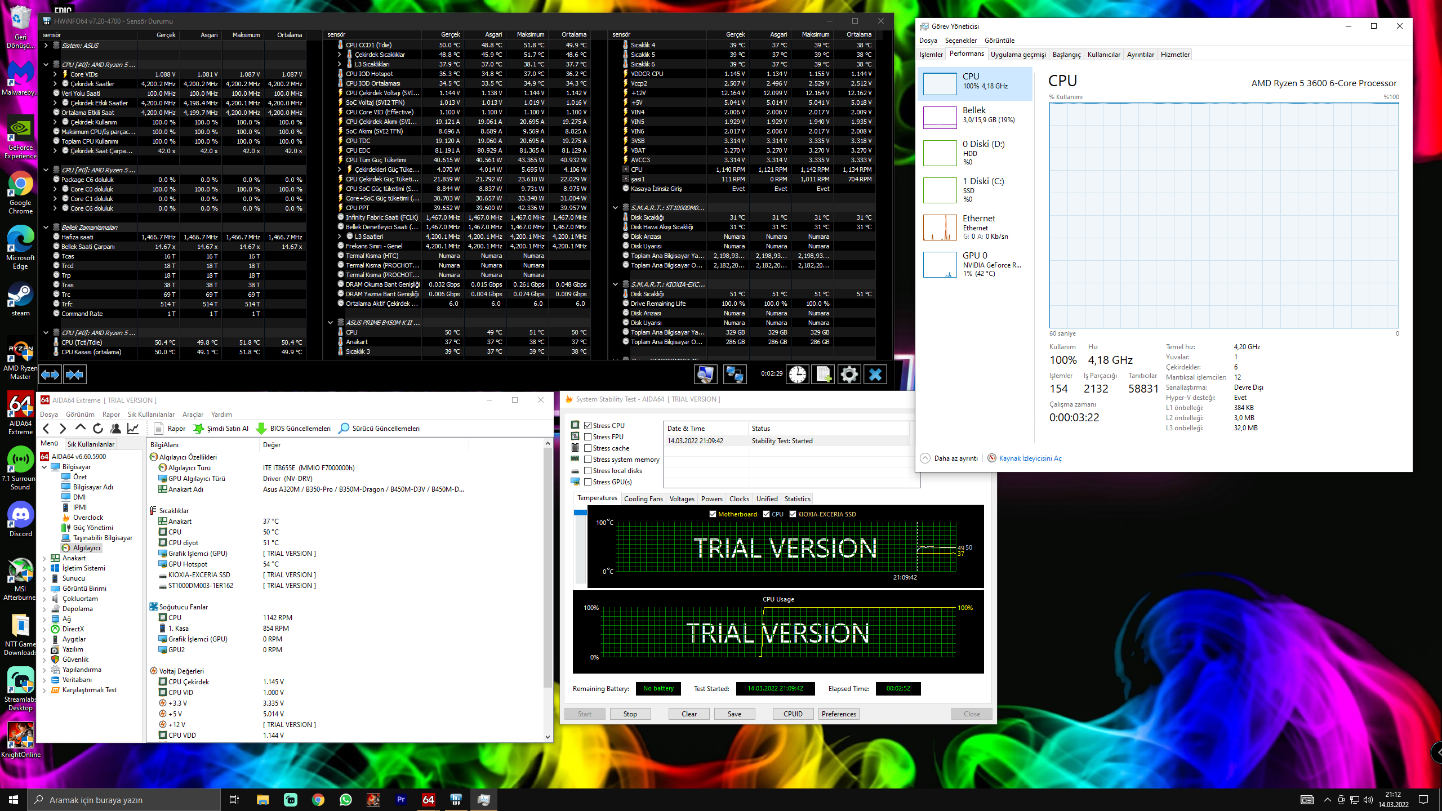Click CPUID button
The height and width of the screenshot is (811, 1442).
[793, 714]
